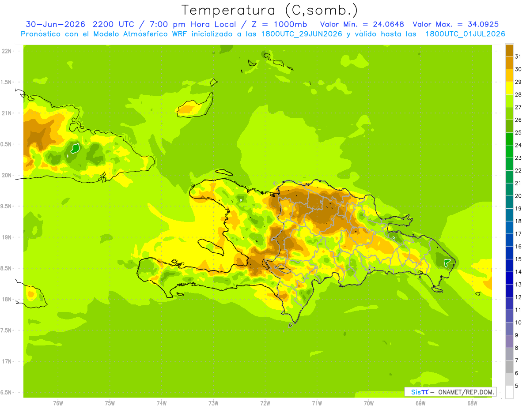530x409 pixels.
Task: Click the legend value "30"
Action: [519, 69]
